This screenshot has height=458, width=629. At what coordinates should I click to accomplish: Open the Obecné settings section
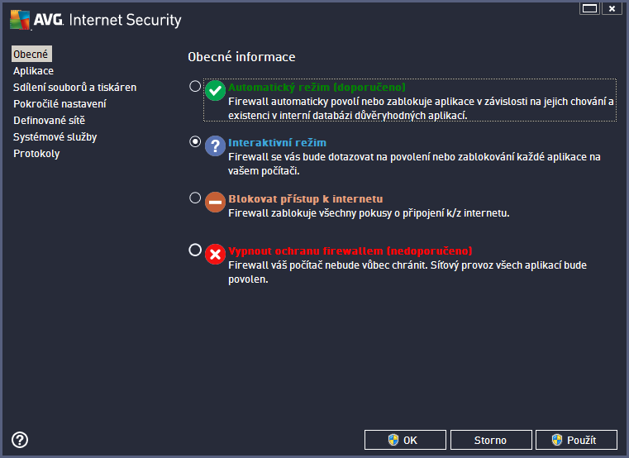point(31,55)
